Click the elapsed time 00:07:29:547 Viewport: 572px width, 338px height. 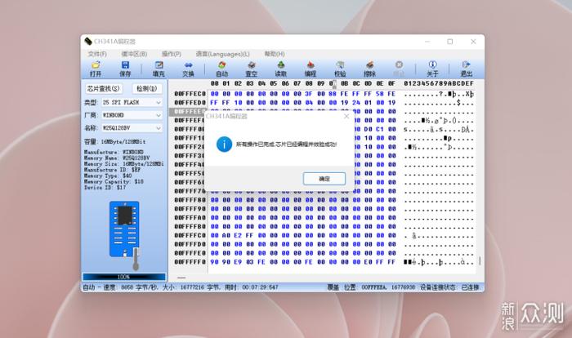click(260, 287)
